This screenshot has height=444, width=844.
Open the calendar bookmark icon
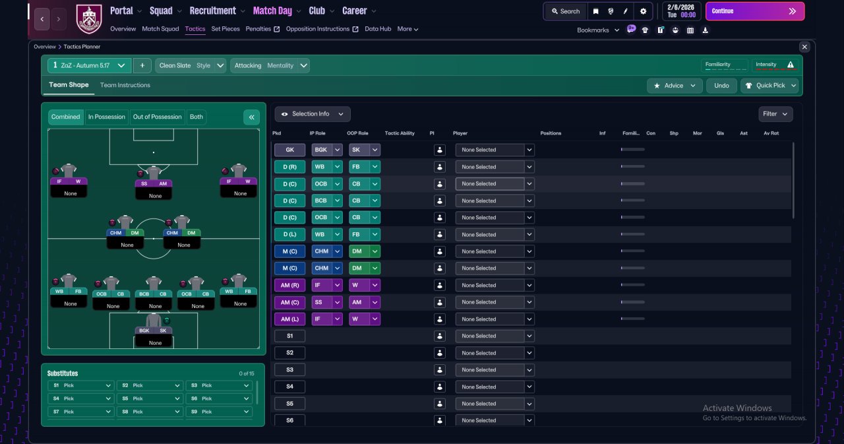pos(690,30)
